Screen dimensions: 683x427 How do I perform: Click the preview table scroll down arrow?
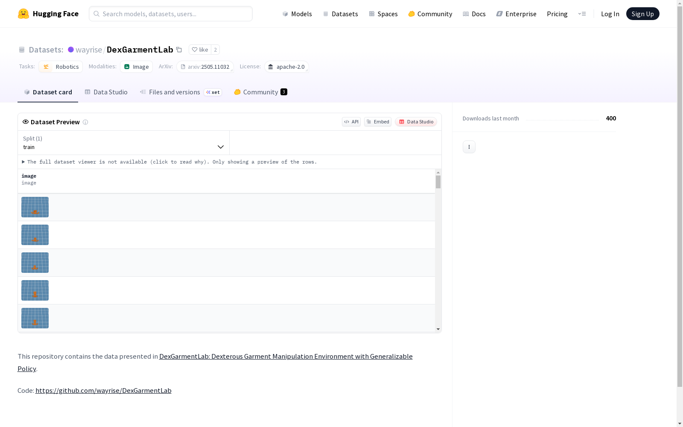click(438, 329)
